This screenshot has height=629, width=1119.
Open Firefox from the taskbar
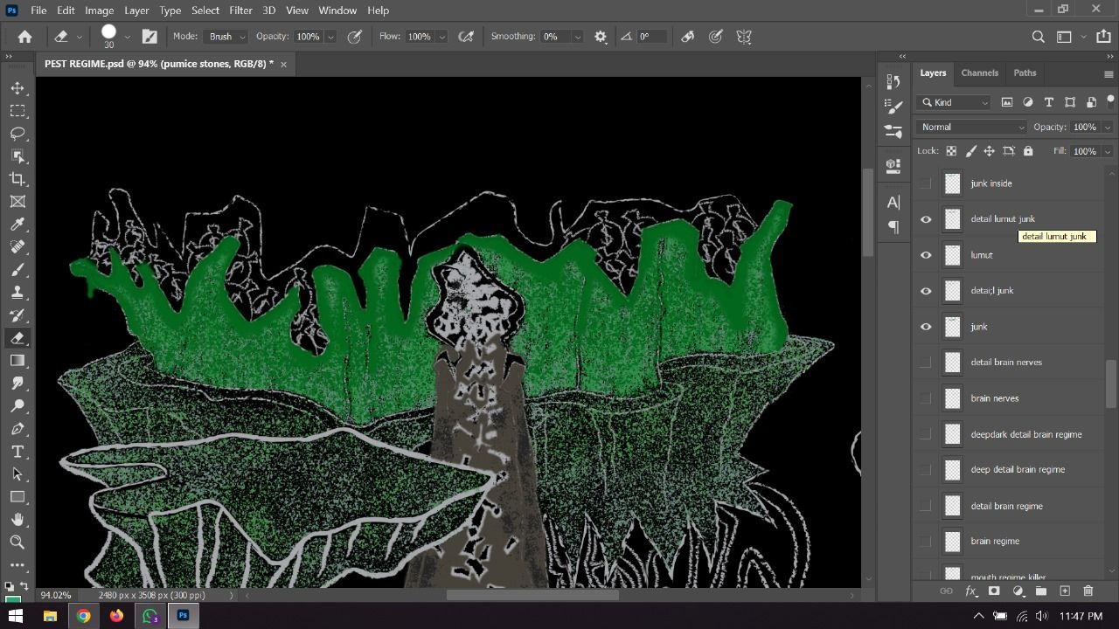[116, 616]
